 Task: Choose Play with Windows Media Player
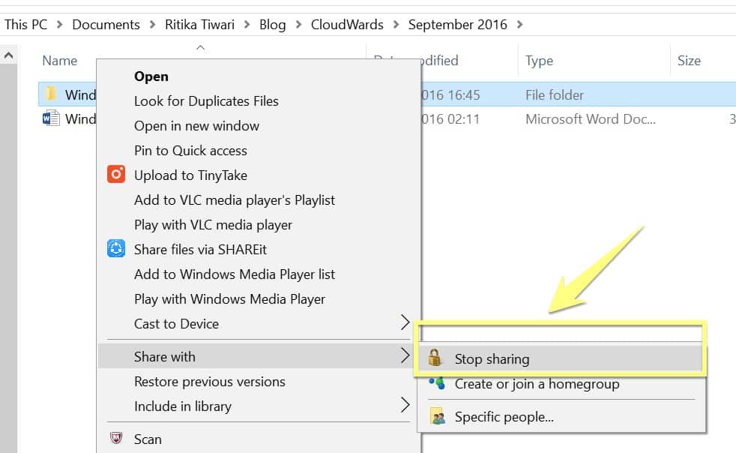(229, 299)
